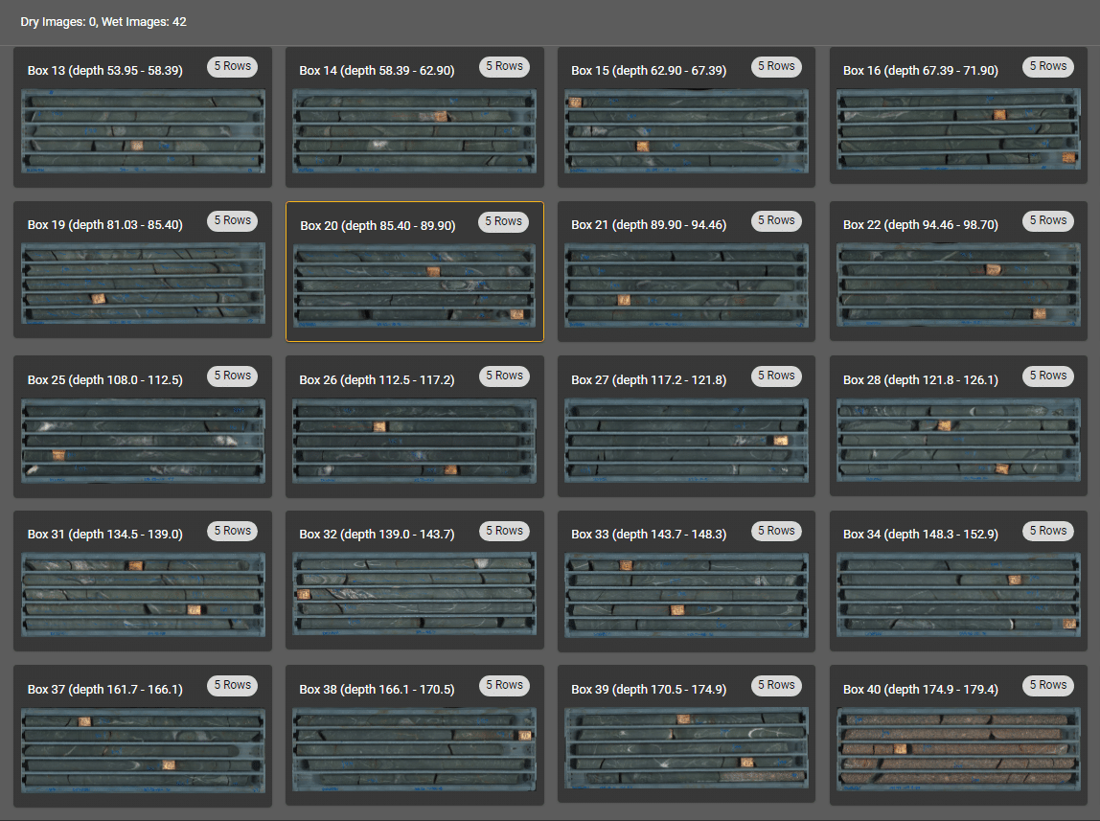
Task: Choose the 5 Rows badge on Box 27
Action: coord(776,376)
